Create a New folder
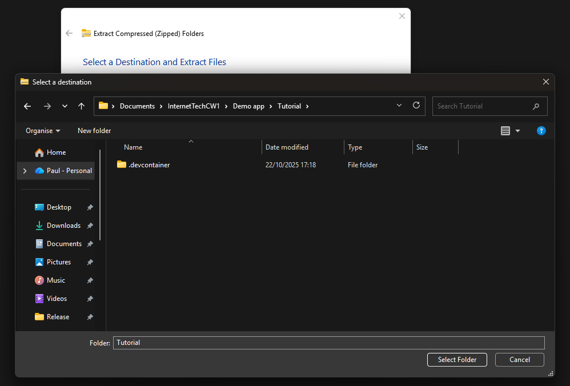Viewport: 570px width, 386px height. [94, 131]
